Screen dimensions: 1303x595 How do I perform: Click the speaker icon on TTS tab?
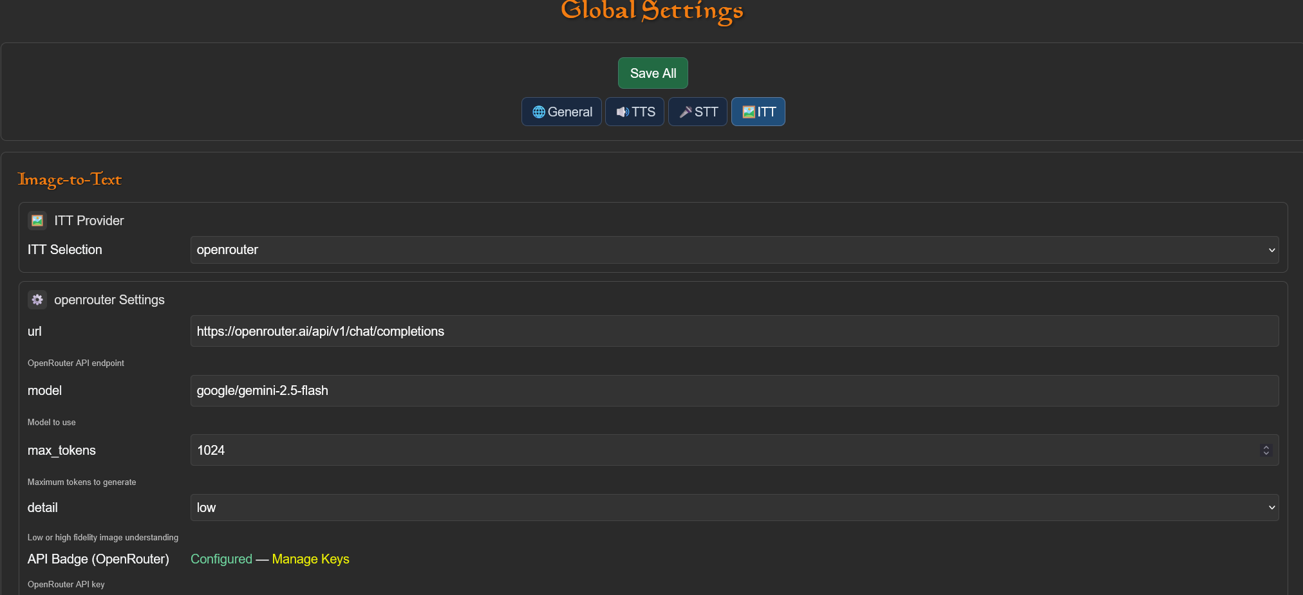click(x=622, y=112)
